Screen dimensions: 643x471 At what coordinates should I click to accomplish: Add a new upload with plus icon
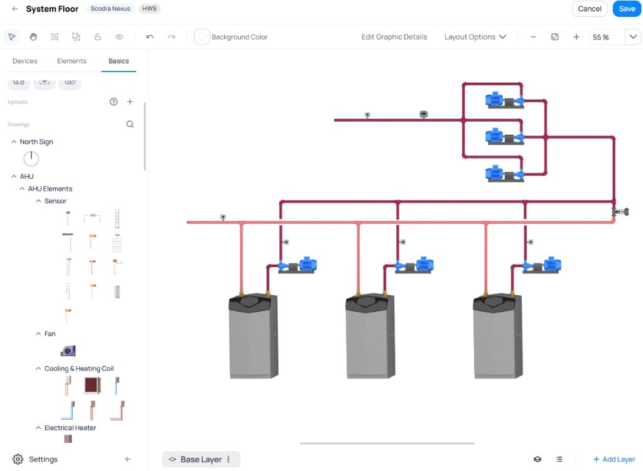[129, 102]
